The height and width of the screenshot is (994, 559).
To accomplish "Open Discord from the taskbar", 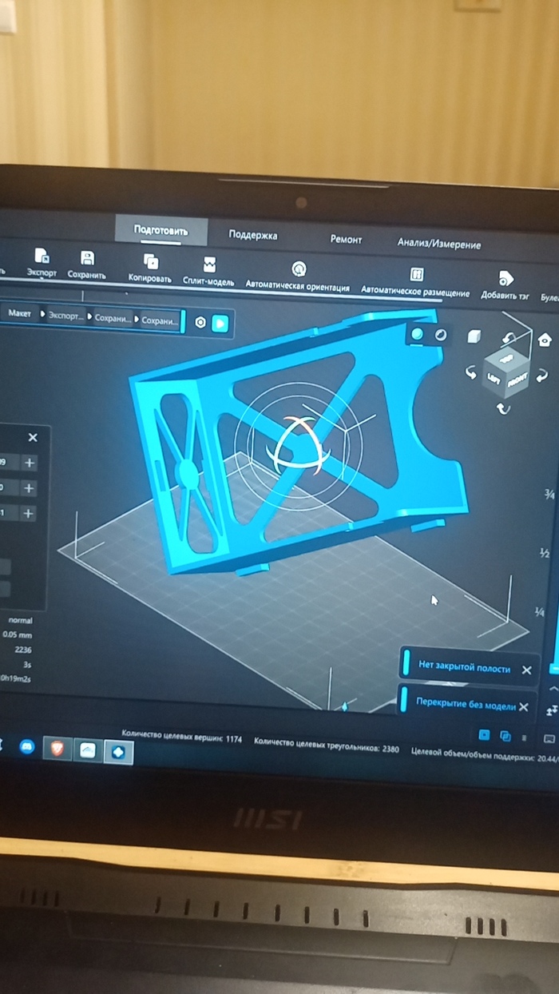I will [26, 746].
